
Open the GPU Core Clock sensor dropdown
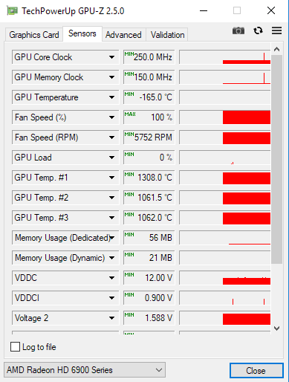65,57
